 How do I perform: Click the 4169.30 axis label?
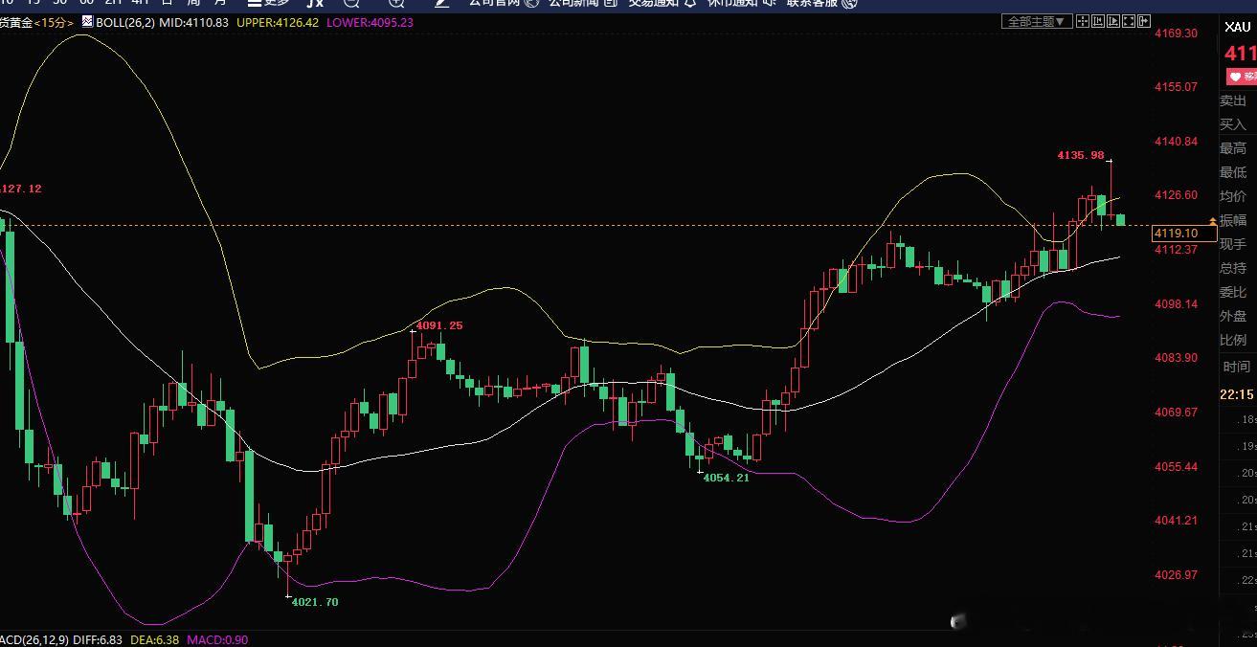tap(1177, 33)
